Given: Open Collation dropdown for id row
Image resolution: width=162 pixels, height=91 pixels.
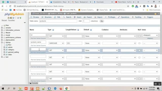Looking at the screenshot, I should 110,36.
